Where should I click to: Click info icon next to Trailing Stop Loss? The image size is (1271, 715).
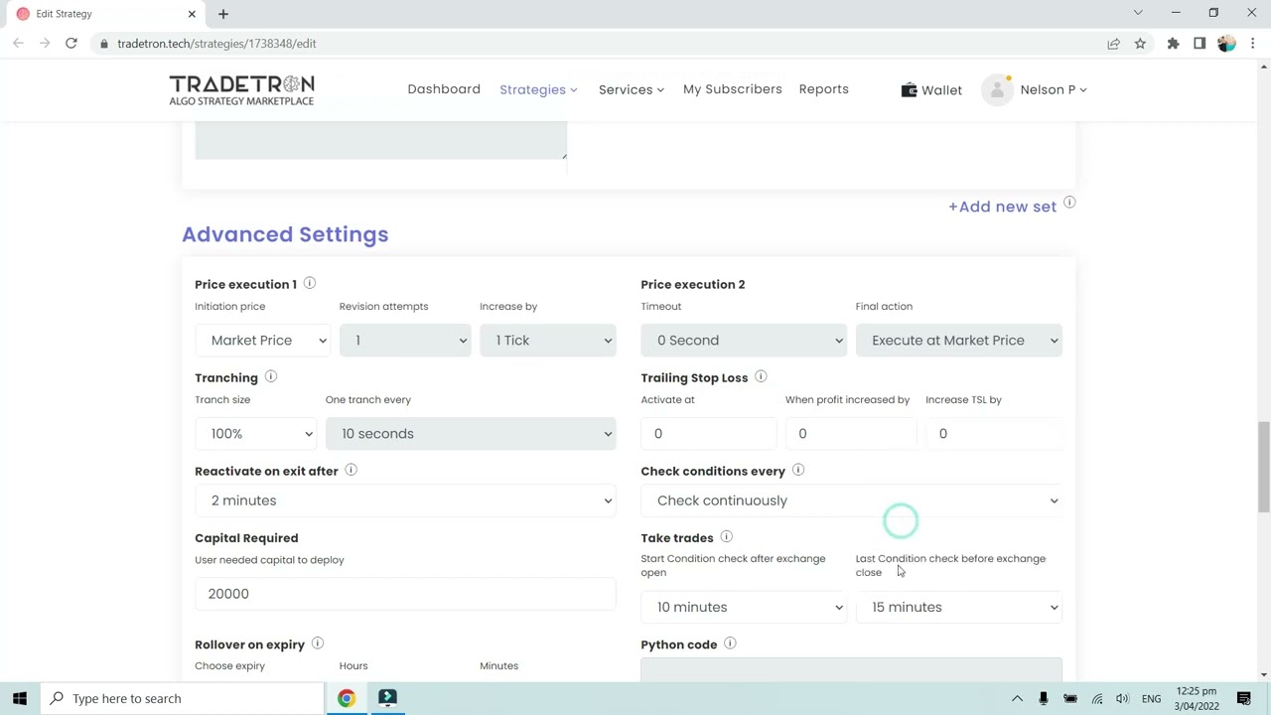pos(761,376)
